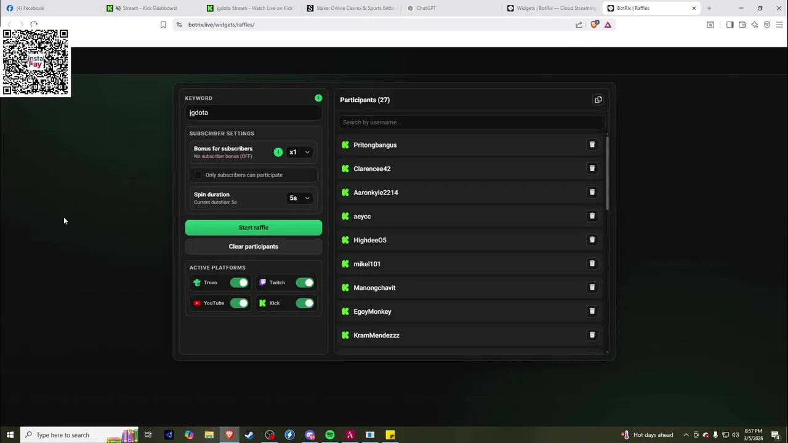Open Spotify from the taskbar
788x443 pixels.
pyautogui.click(x=330, y=435)
